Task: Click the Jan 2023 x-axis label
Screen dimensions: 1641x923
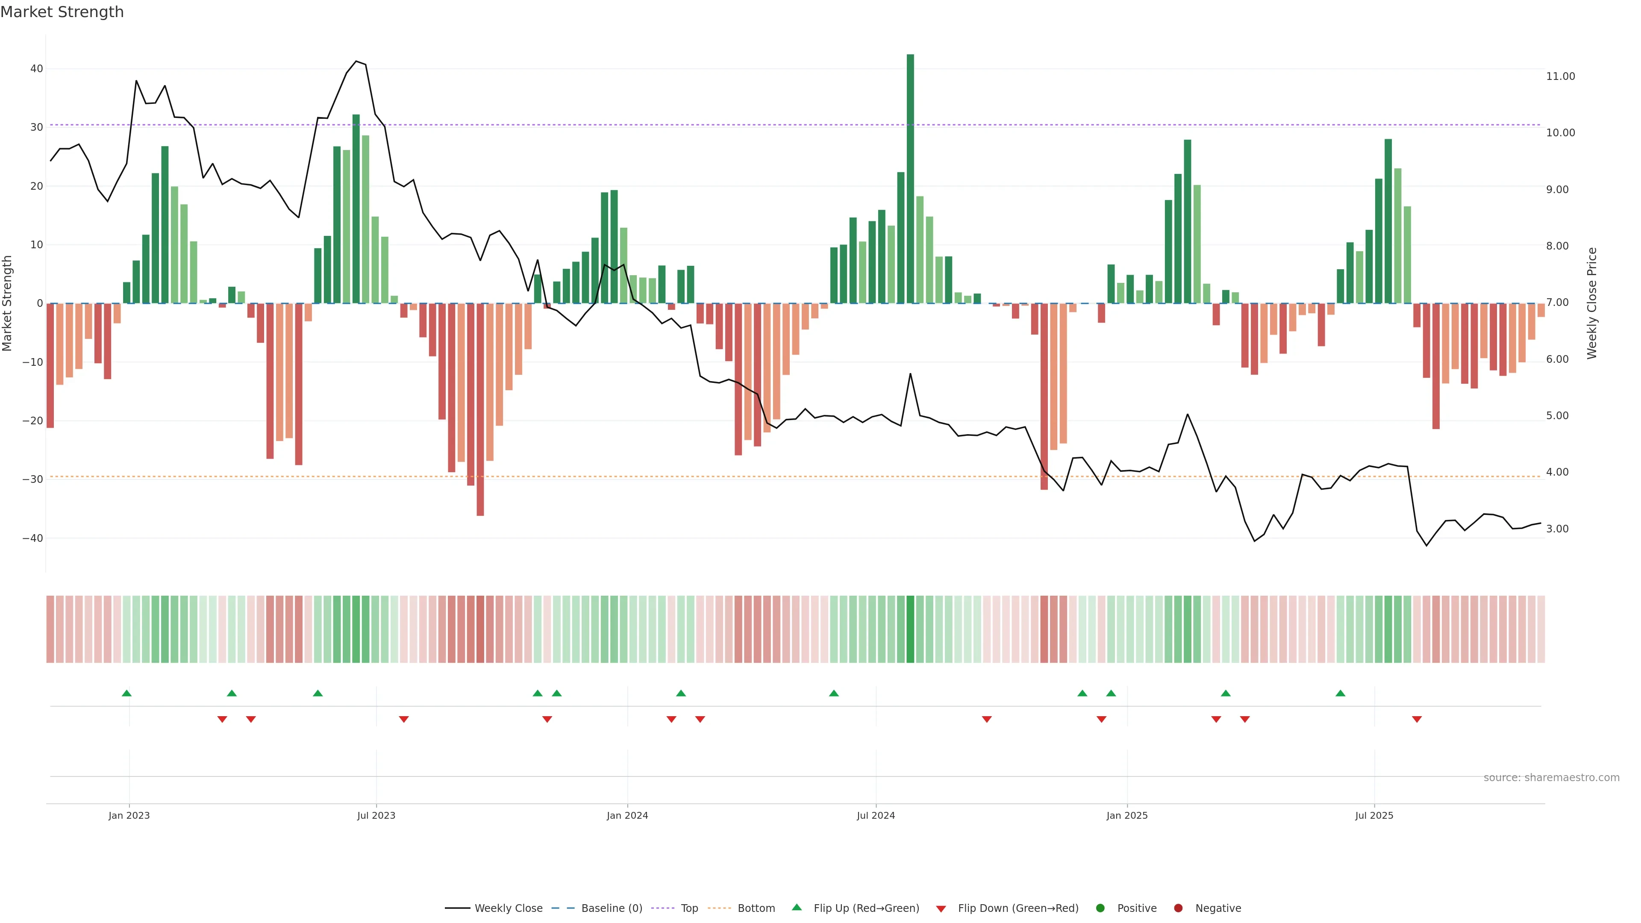Action: (129, 815)
